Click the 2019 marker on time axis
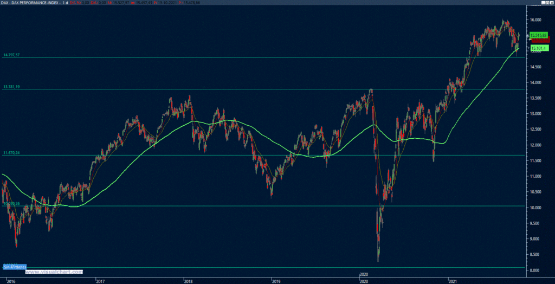Viewport: 555px width, 284px height. [276, 281]
